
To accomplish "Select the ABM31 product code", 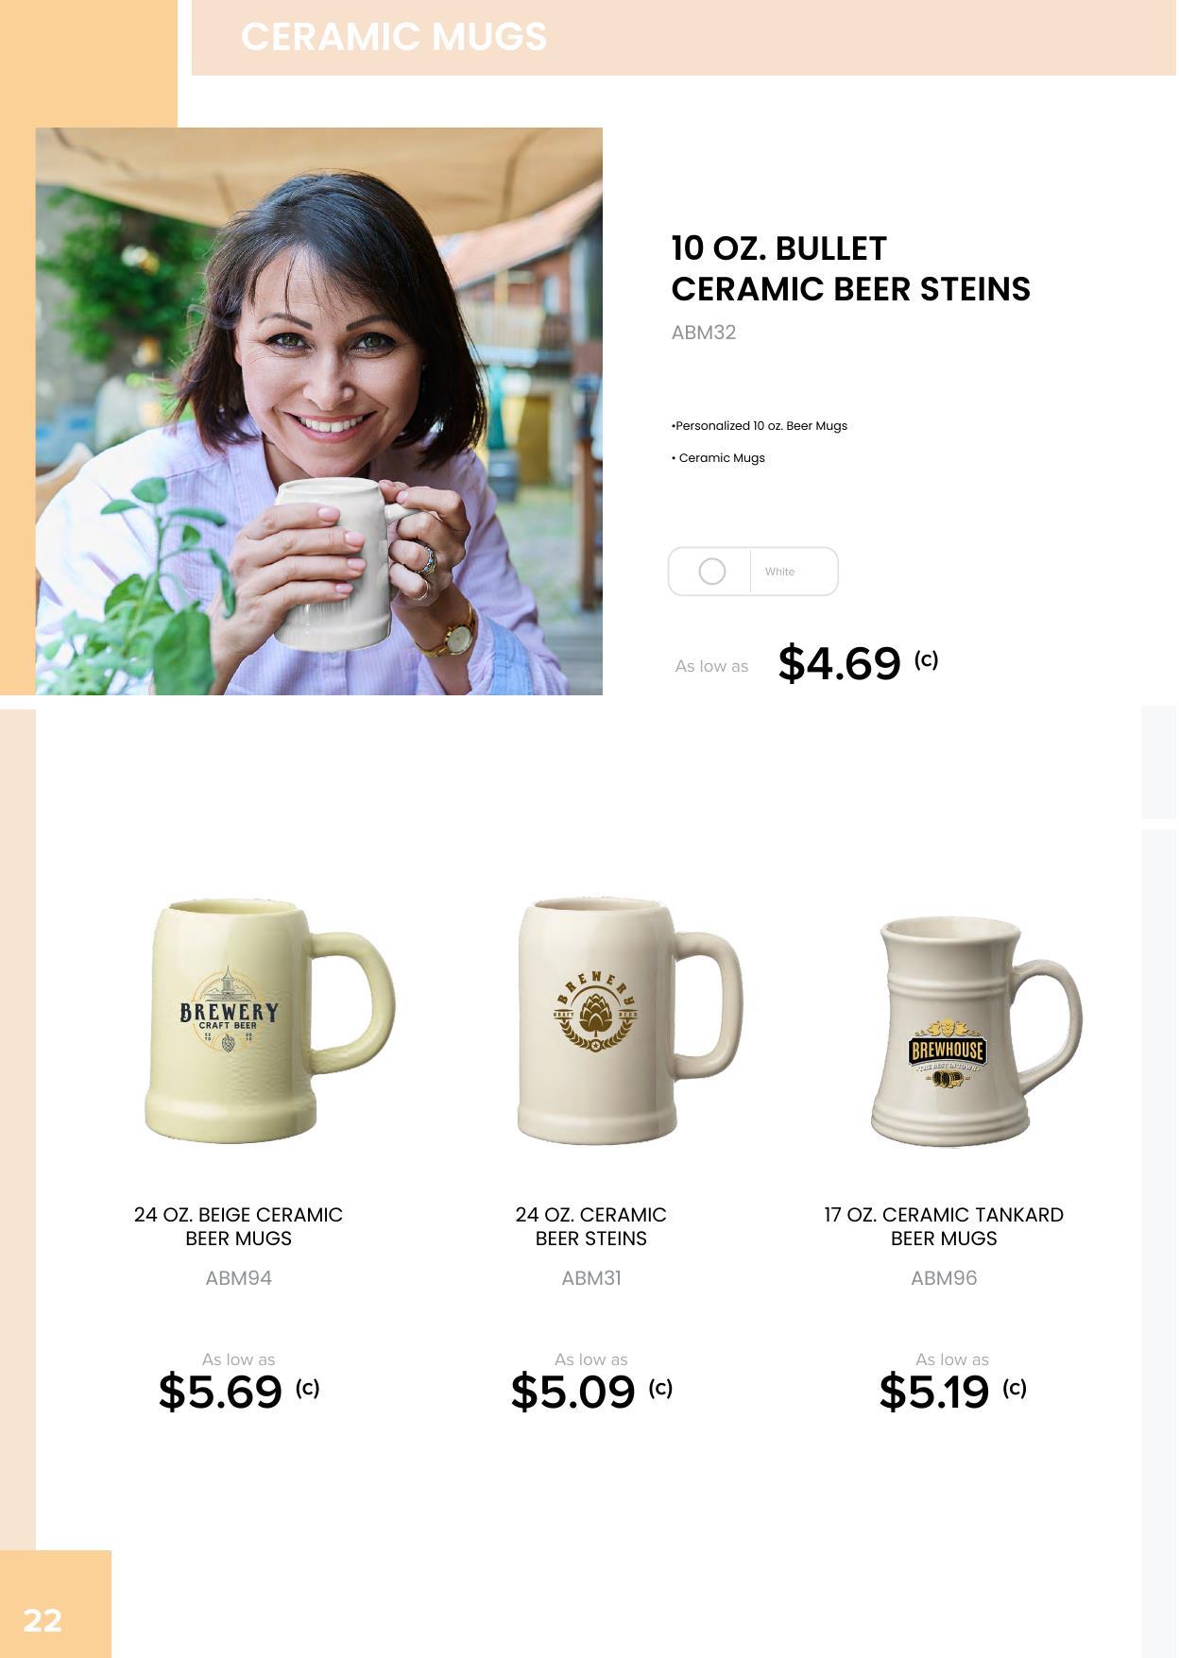I will 591,1278.
